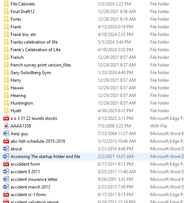Click the date 7/23/2004 11:27 AM

click(117, 134)
